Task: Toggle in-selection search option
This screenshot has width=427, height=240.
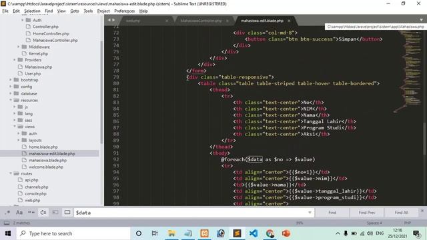Action: pyautogui.click(x=55, y=212)
